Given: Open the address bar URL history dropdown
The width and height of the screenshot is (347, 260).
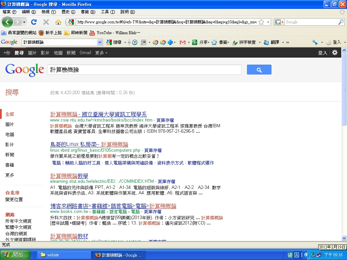Looking at the screenshot, I should coord(268,22).
